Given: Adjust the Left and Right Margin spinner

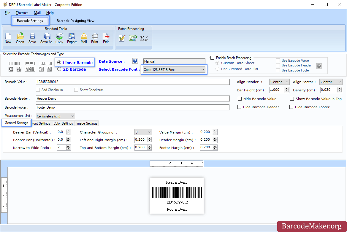Looking at the screenshot, I should click(x=150, y=140).
